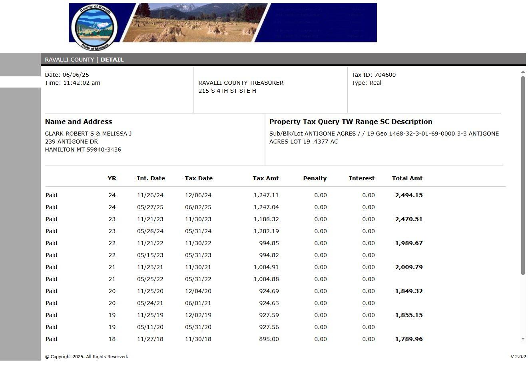Click the Property Tax Query description heading
Image resolution: width=530 pixels, height=379 pixels.
click(351, 122)
